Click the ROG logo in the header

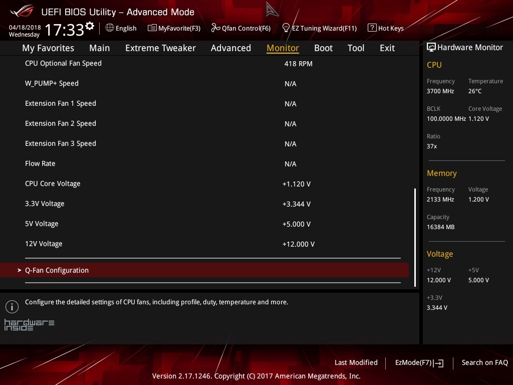click(22, 12)
